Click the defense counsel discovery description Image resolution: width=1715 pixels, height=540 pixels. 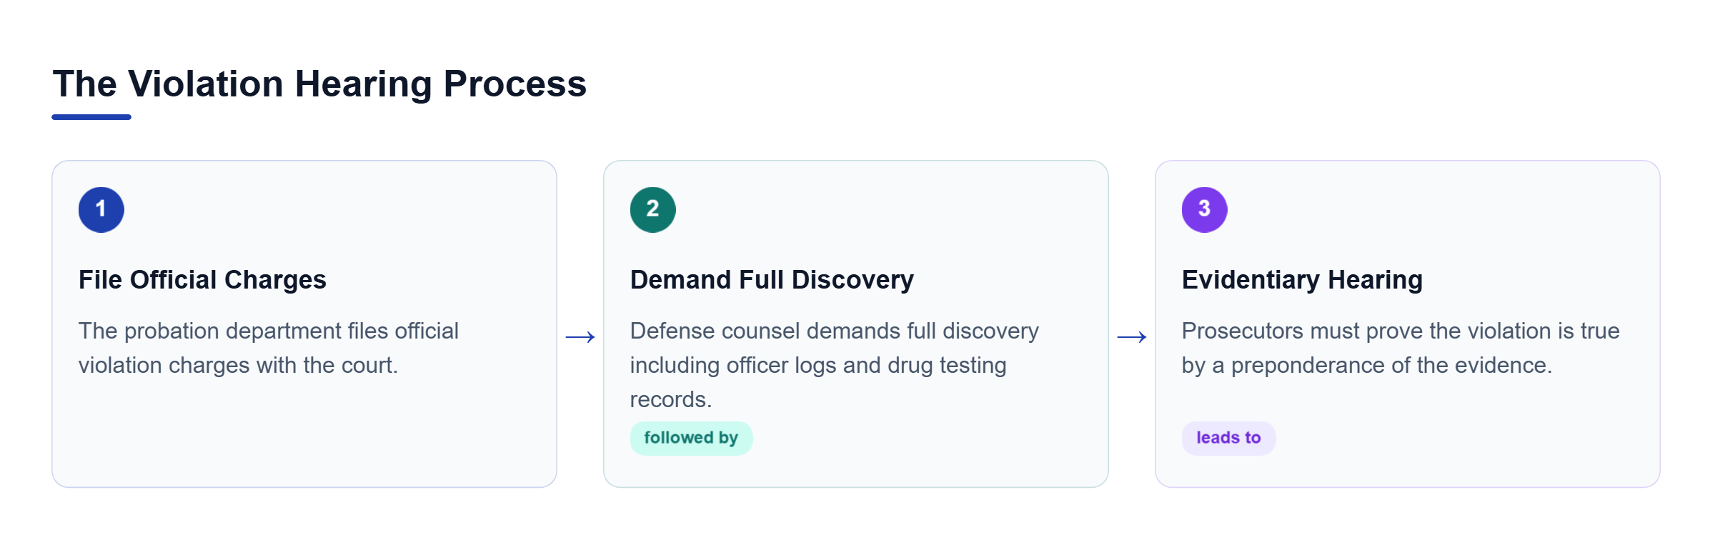[x=835, y=365]
